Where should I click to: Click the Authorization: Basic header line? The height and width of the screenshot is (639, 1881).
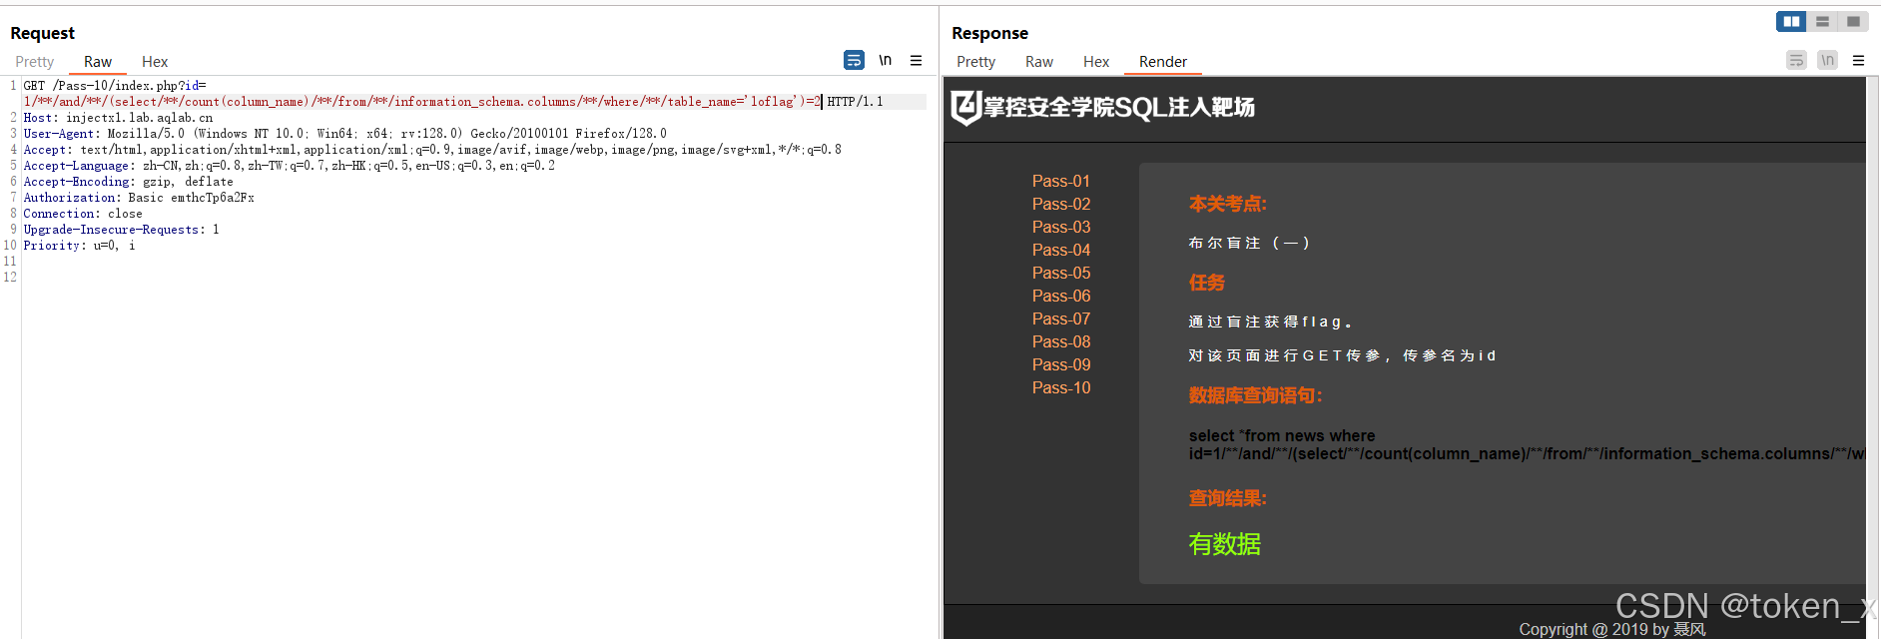click(139, 198)
